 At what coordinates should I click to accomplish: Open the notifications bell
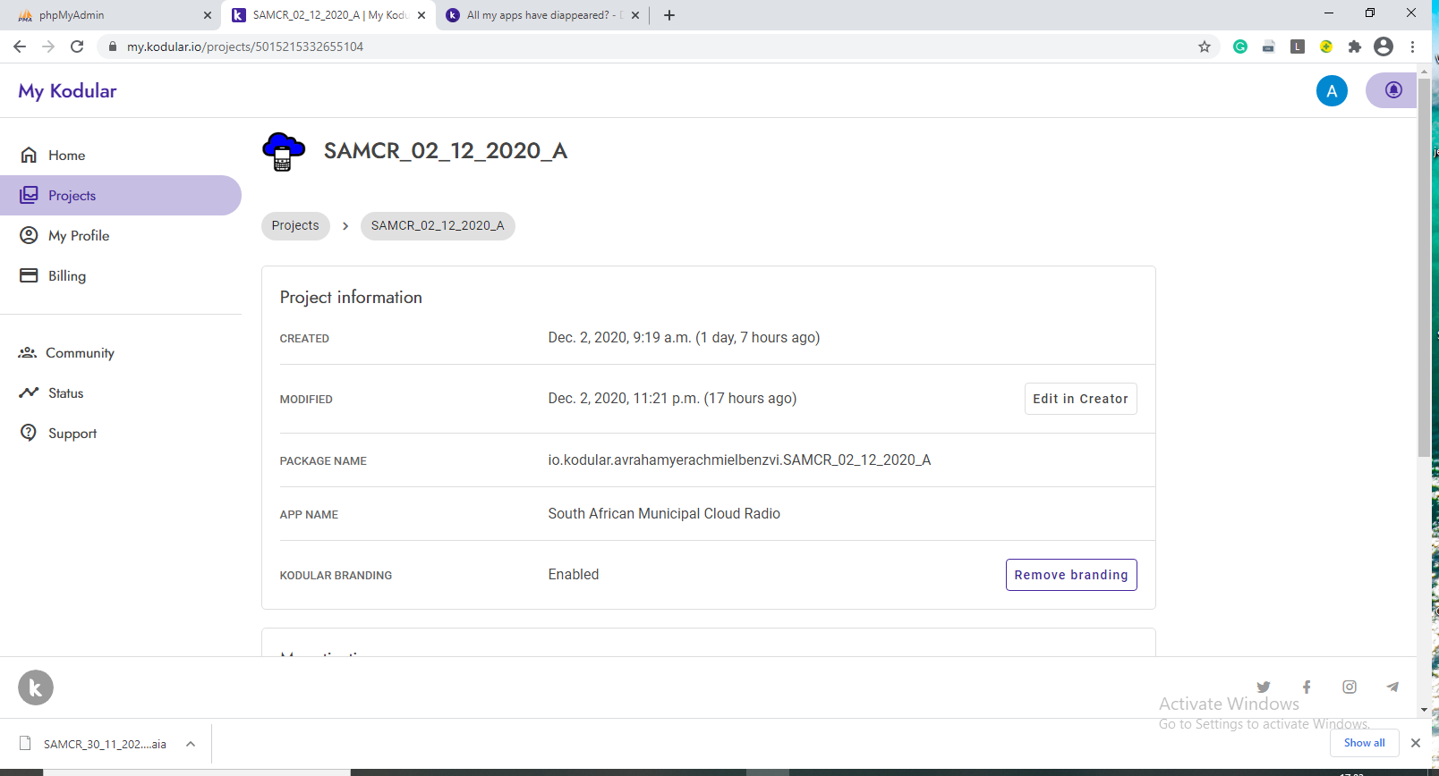[1393, 90]
